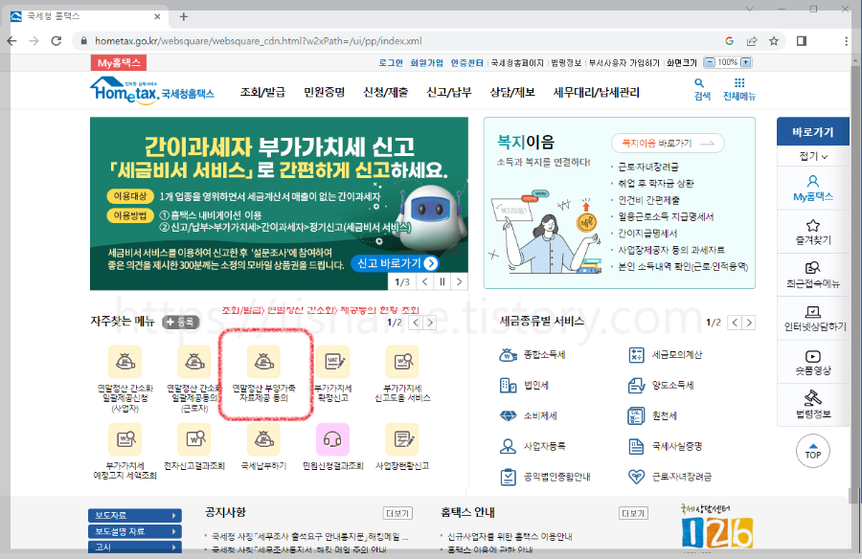The image size is (862, 559).
Task: Open 국세납부하기 icon
Action: tap(264, 439)
